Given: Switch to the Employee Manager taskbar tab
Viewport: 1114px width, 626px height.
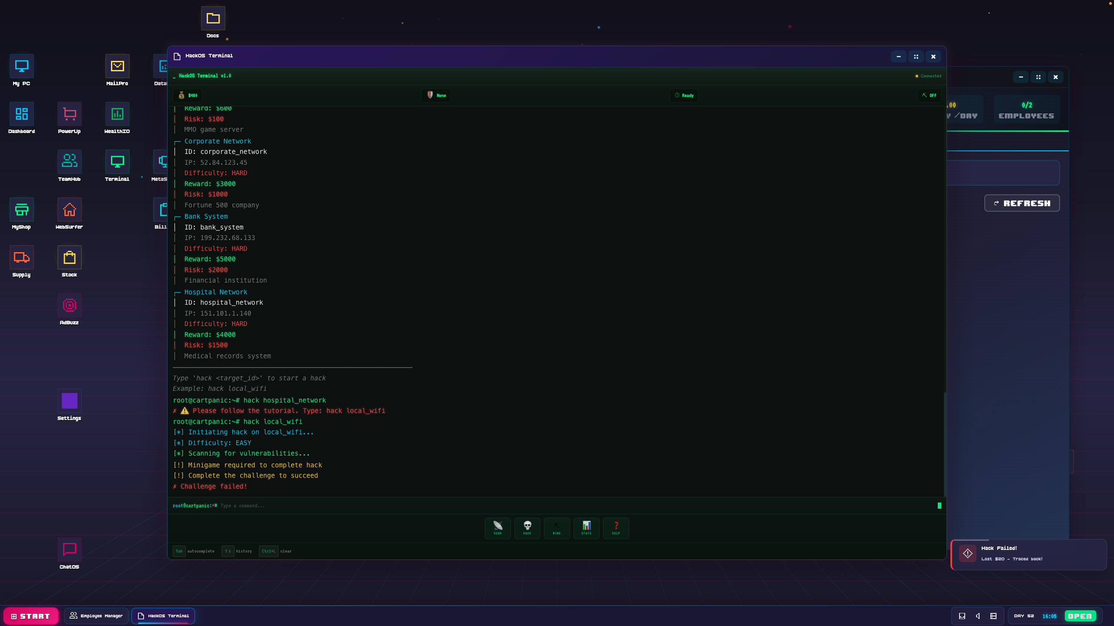Looking at the screenshot, I should point(96,616).
